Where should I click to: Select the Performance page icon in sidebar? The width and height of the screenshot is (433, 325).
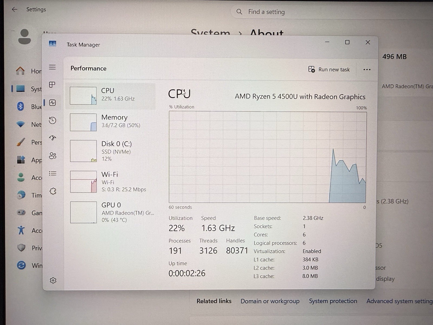tap(53, 103)
